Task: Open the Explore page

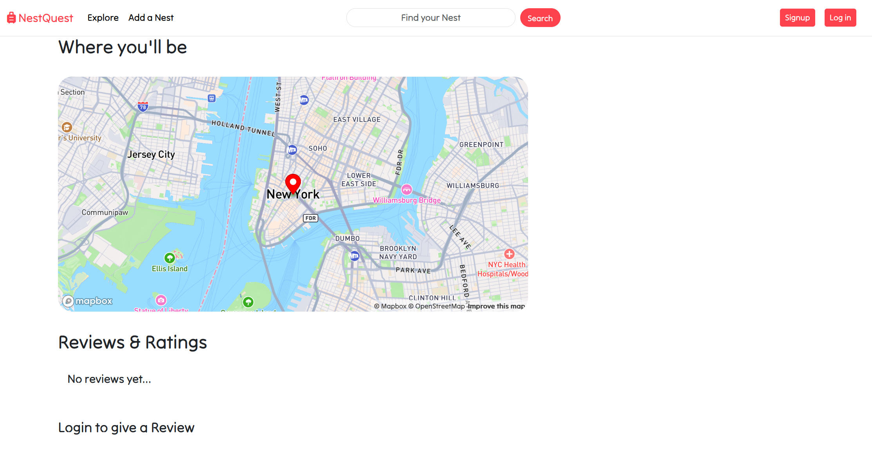Action: click(103, 18)
